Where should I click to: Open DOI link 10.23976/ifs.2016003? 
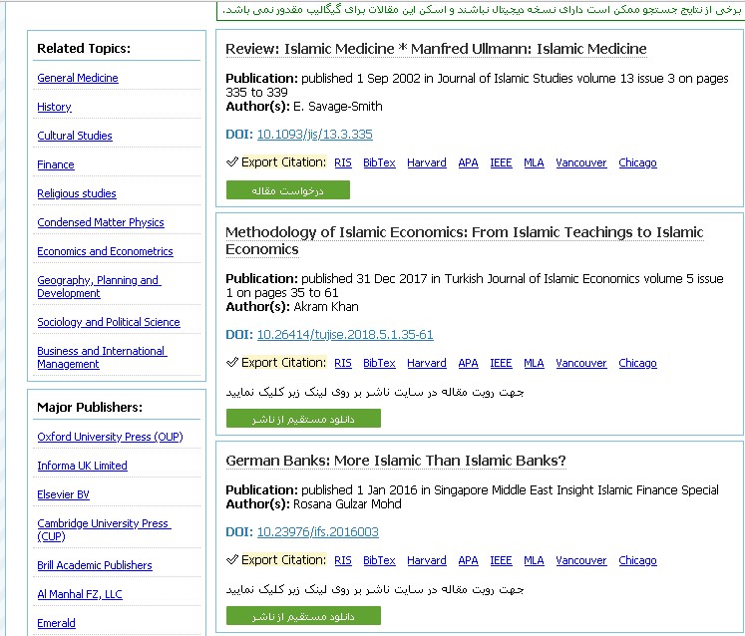click(317, 531)
